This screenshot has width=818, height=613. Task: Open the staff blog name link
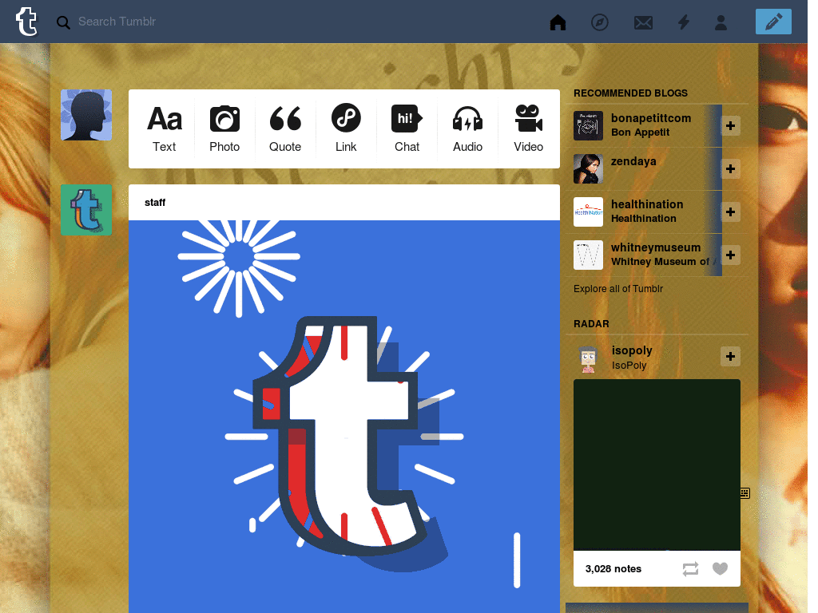155,202
